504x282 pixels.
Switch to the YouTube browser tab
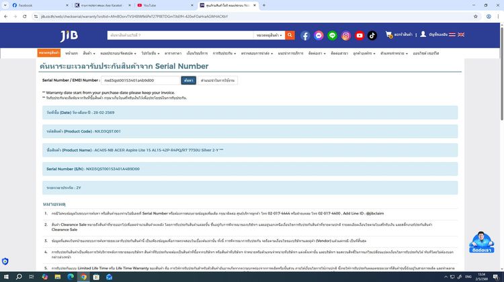[x=164, y=5]
